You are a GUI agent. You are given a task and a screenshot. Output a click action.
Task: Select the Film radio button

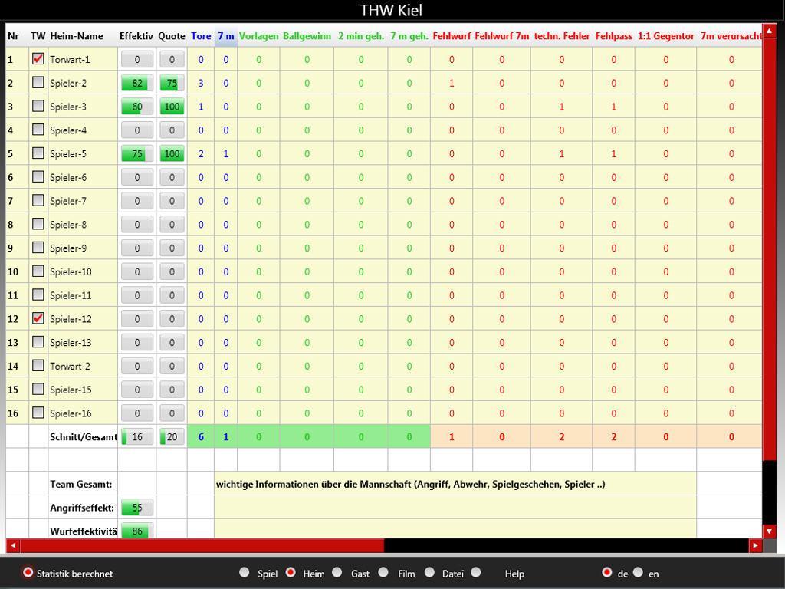(x=383, y=572)
